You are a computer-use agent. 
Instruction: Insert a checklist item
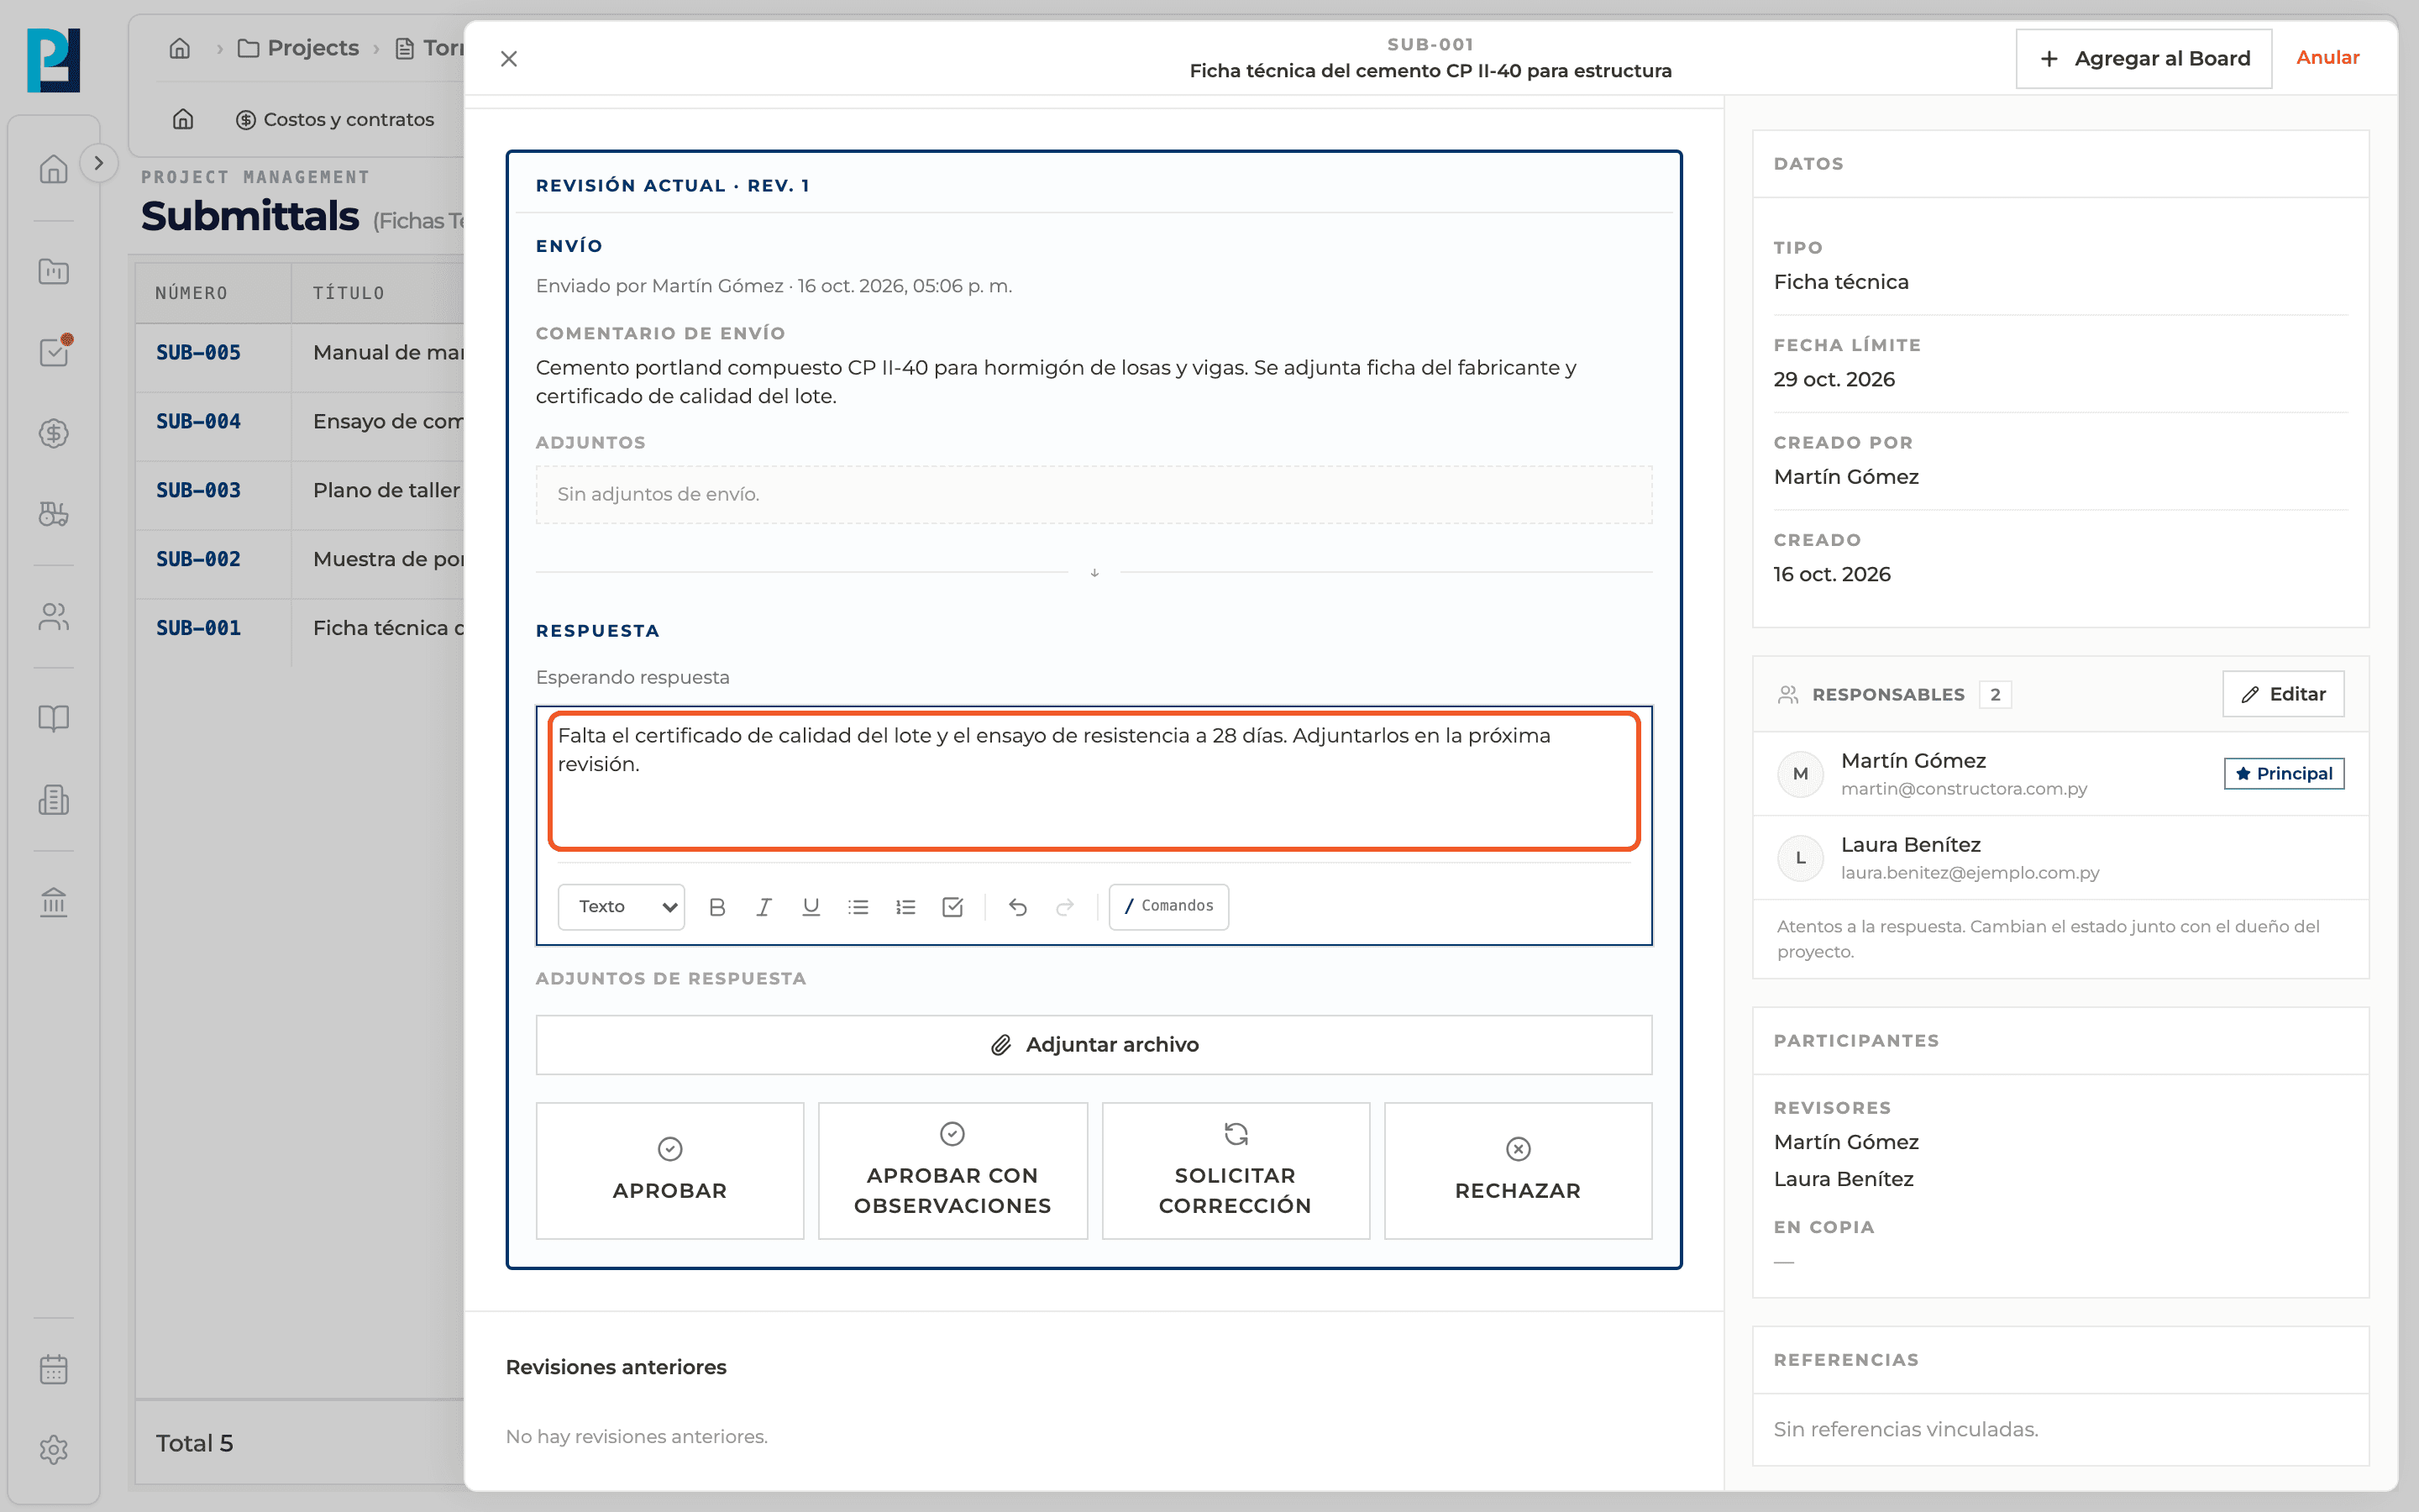[x=952, y=906]
